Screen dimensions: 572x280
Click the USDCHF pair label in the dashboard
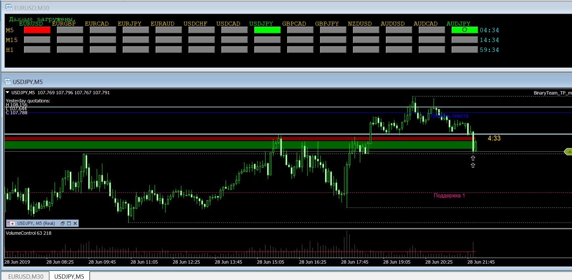(195, 24)
